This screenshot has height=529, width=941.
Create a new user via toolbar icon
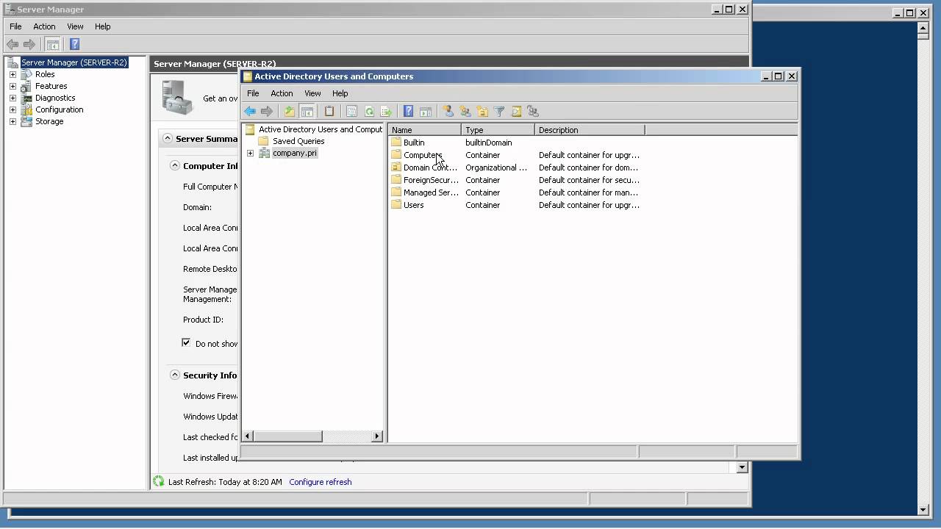point(448,112)
